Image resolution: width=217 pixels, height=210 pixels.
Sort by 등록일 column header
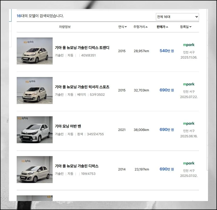186,27
